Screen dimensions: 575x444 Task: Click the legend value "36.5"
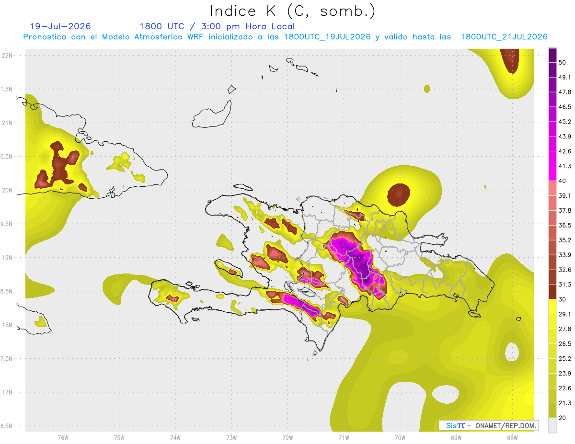coord(564,225)
